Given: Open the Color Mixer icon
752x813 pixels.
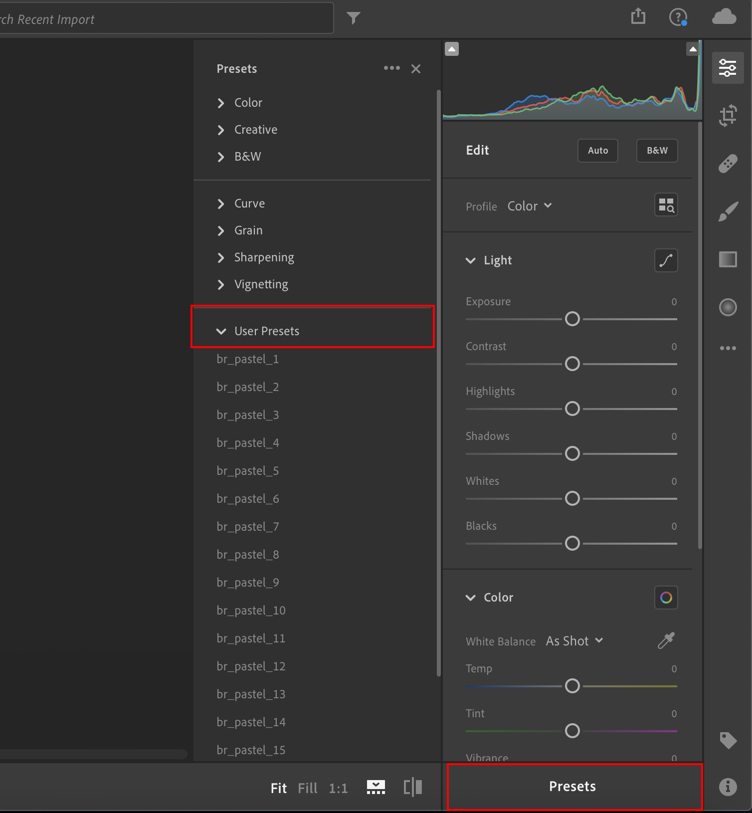Looking at the screenshot, I should pyautogui.click(x=666, y=598).
